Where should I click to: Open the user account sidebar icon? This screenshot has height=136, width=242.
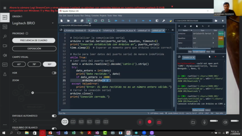pos(5,74)
